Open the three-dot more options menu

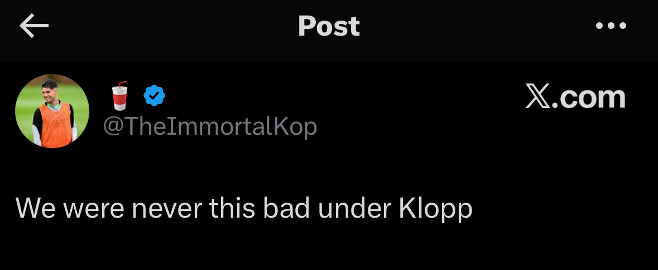[x=611, y=26]
